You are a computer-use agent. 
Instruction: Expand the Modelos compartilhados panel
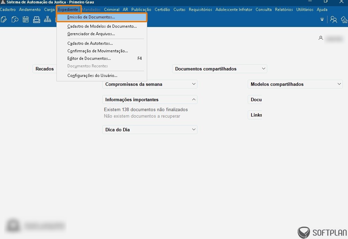pyautogui.click(x=339, y=84)
